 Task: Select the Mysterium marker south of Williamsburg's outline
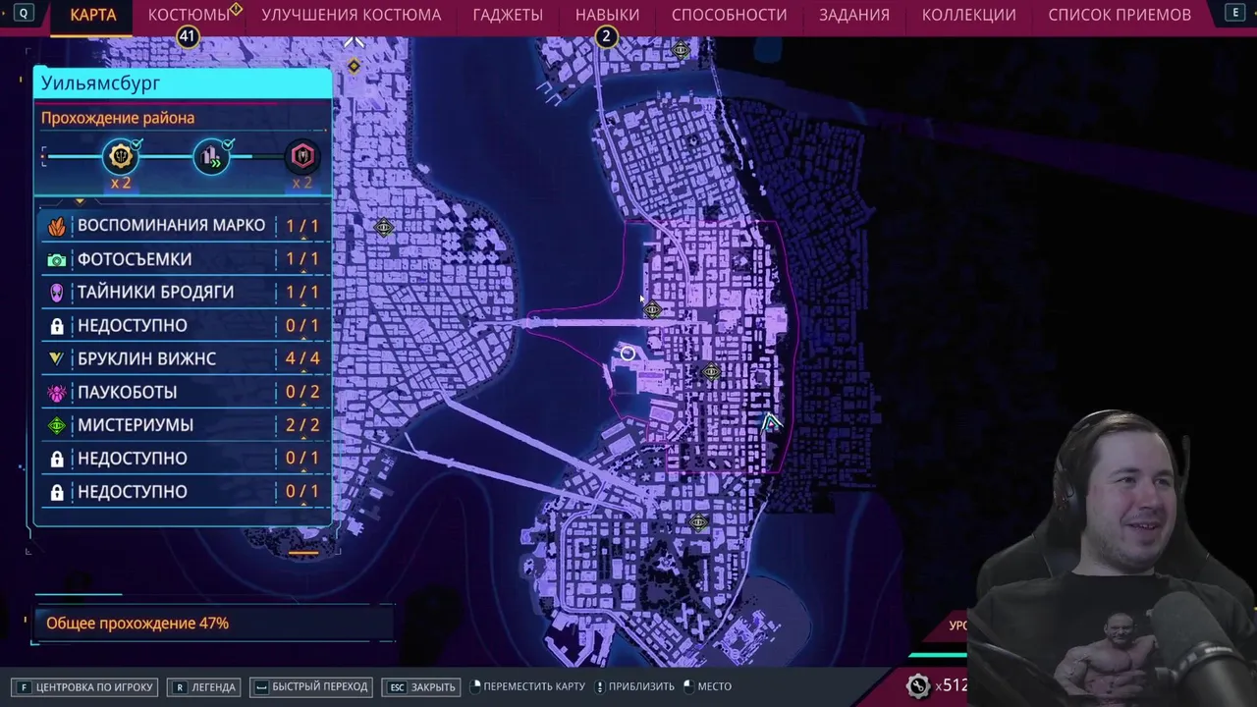click(698, 522)
